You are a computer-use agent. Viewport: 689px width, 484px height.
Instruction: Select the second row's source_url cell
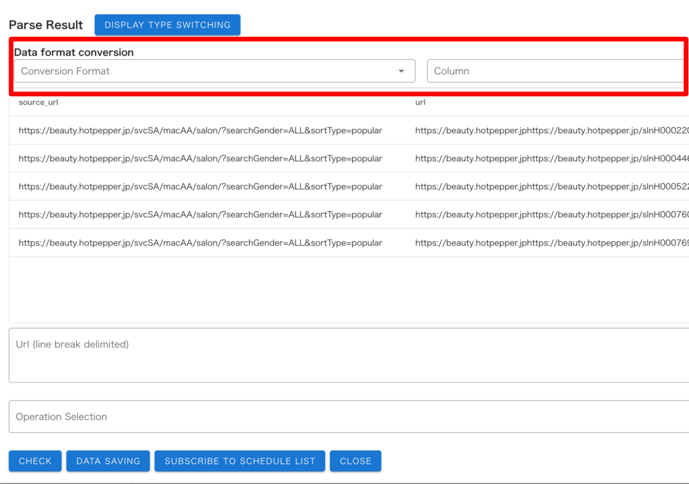[201, 159]
